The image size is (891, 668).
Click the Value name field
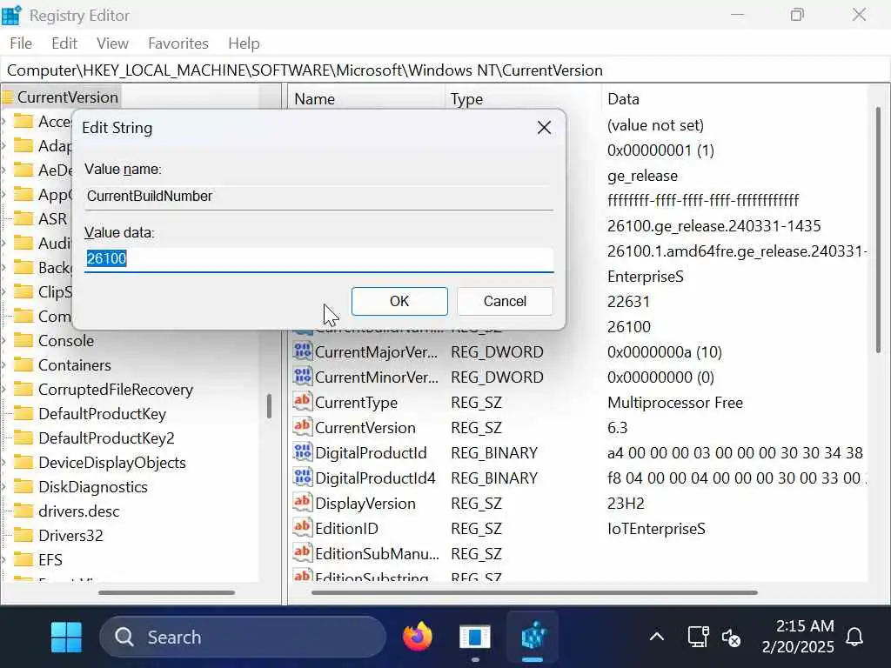[318, 197]
